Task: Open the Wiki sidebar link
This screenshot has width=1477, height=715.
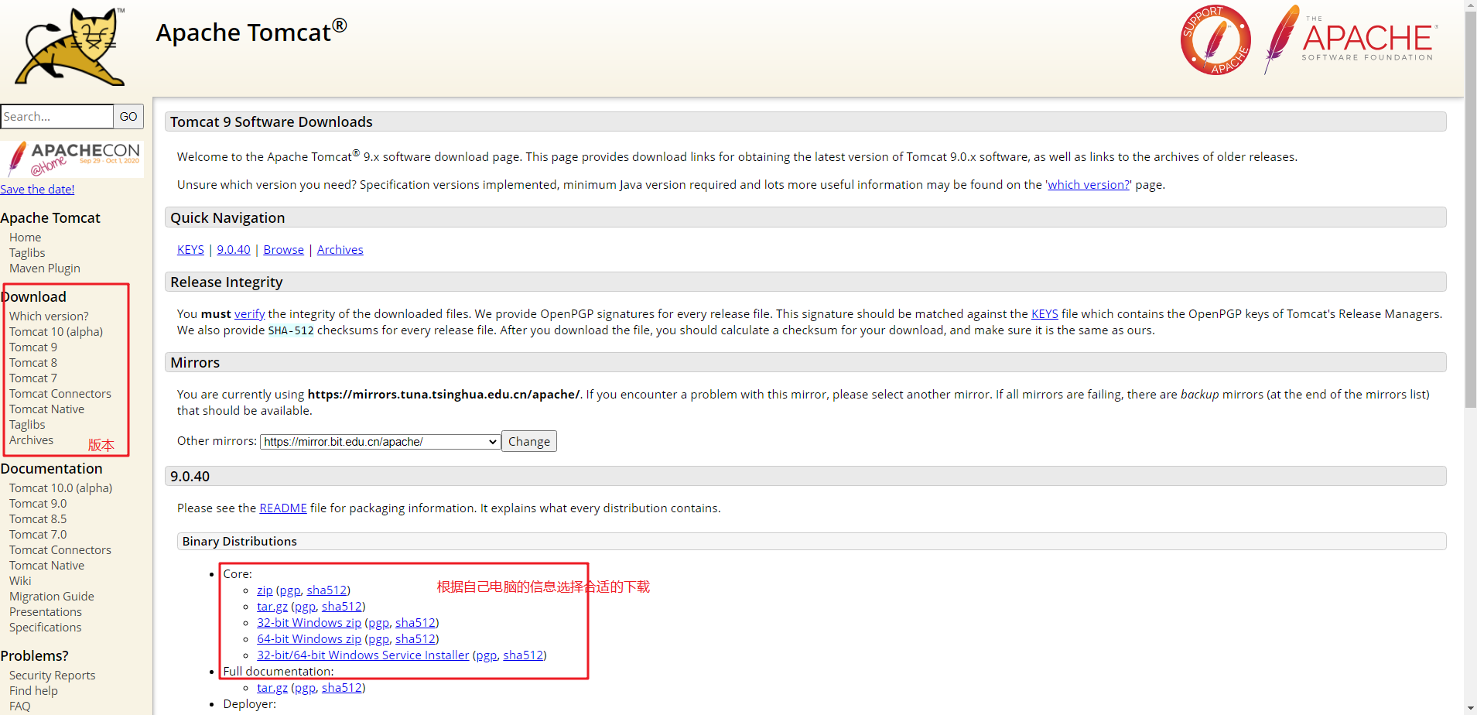Action: pos(20,581)
